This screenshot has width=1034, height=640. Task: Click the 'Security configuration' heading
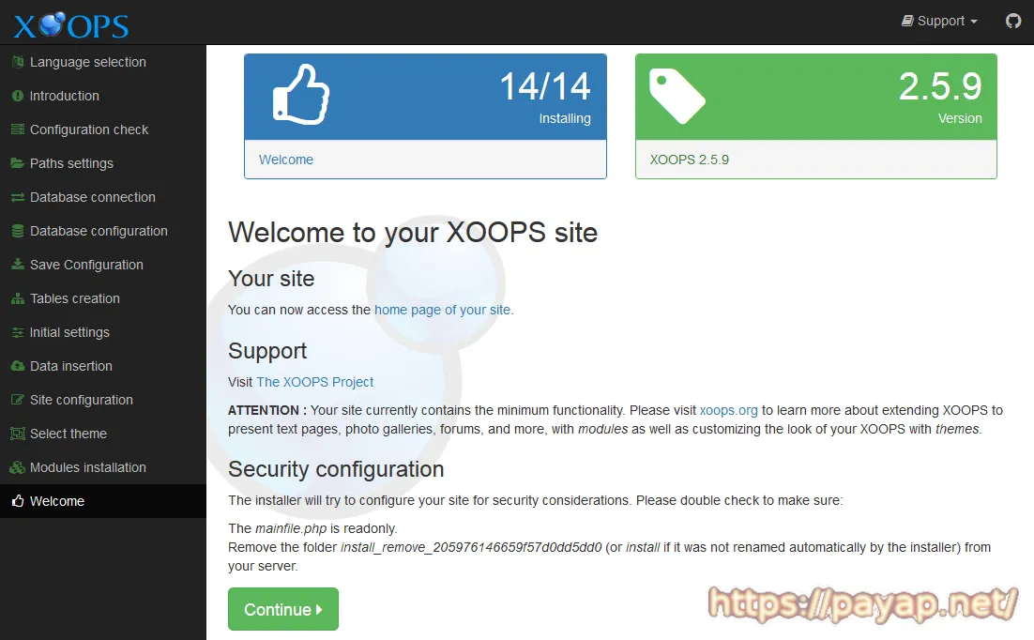pyautogui.click(x=336, y=469)
